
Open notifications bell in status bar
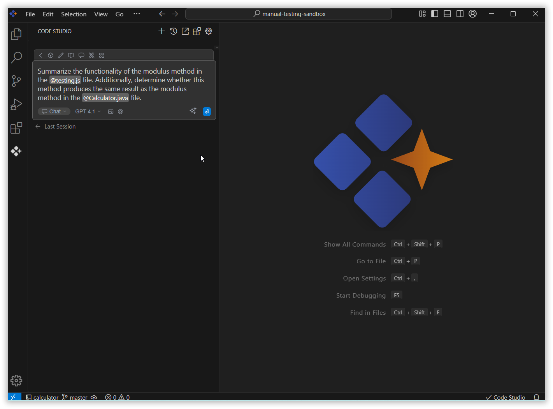pos(536,397)
